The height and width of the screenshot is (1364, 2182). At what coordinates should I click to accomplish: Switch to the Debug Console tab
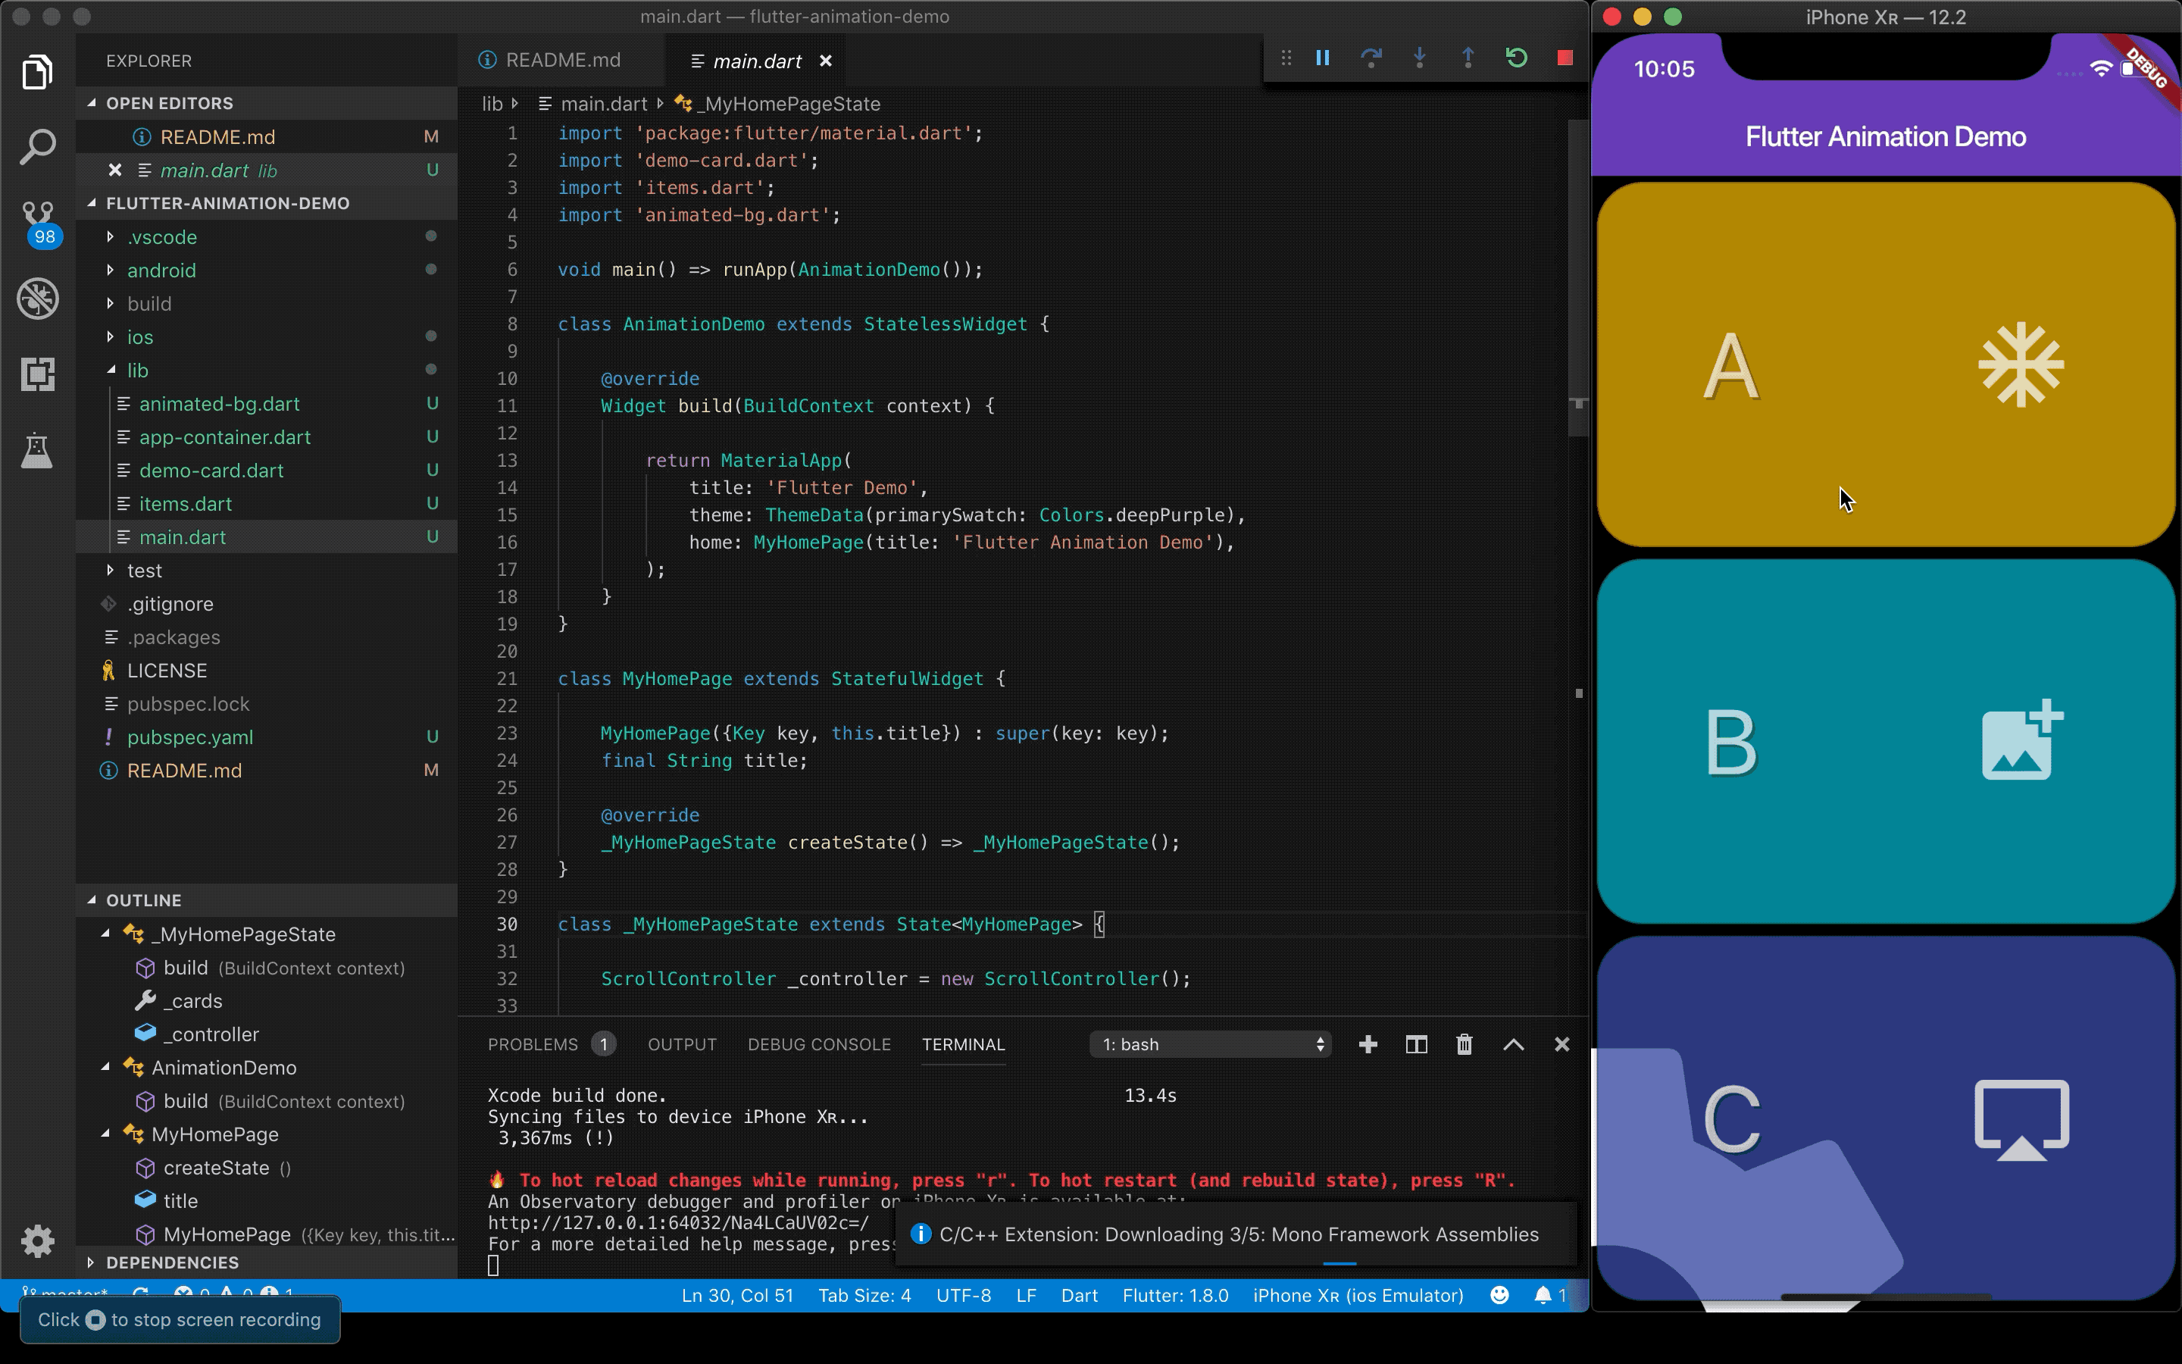(x=819, y=1043)
